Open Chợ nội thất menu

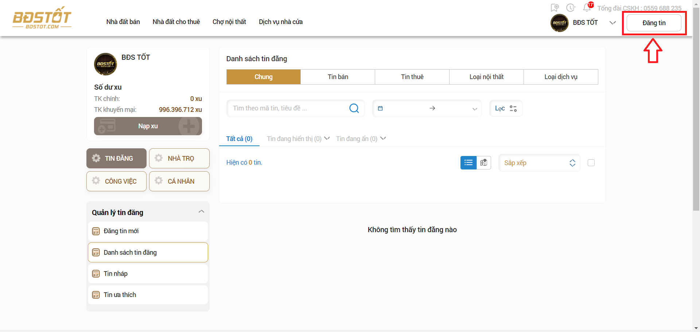pos(229,22)
